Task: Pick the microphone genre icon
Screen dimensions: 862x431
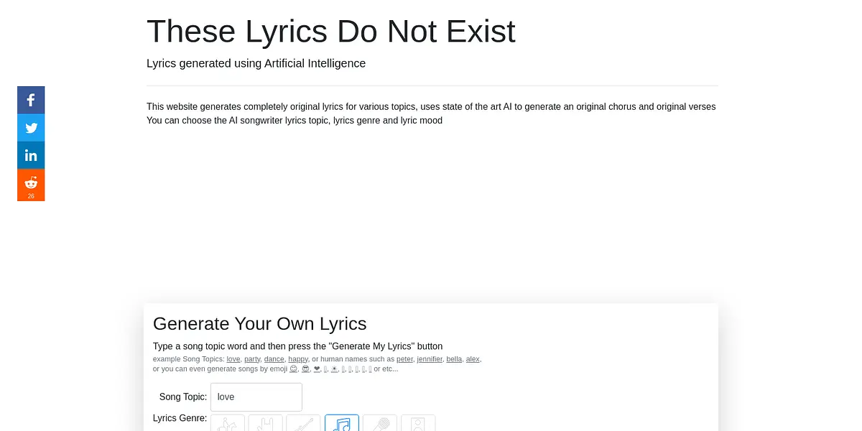Action: (380, 424)
